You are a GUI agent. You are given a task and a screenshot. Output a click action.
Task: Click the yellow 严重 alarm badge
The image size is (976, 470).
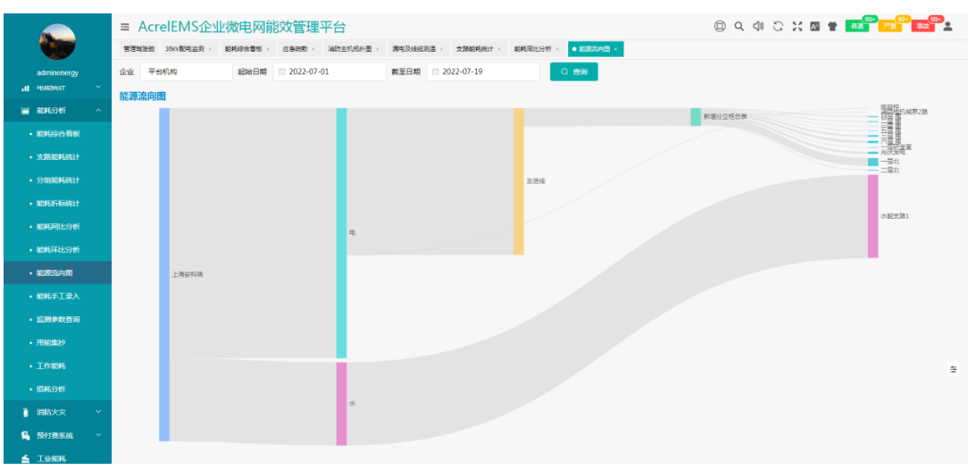click(890, 26)
